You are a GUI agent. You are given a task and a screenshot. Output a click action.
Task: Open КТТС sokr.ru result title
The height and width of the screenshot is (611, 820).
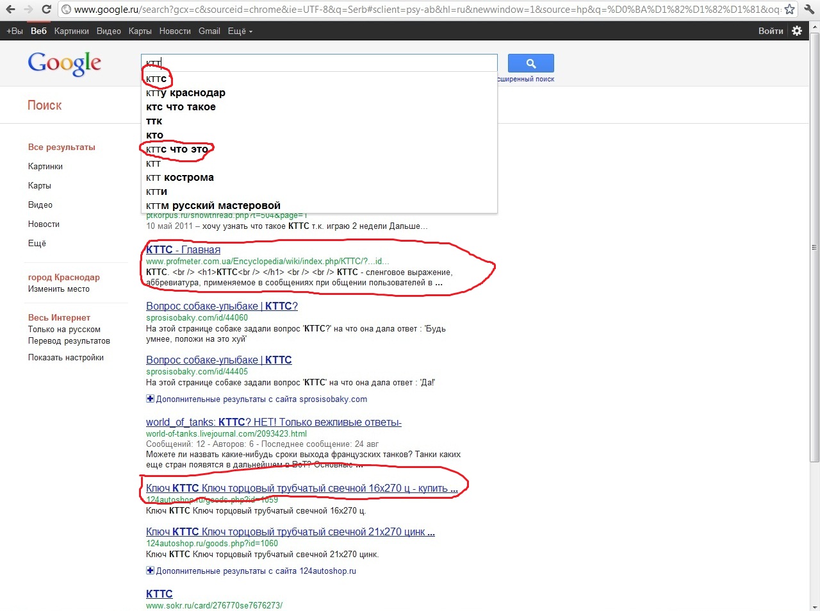(160, 594)
